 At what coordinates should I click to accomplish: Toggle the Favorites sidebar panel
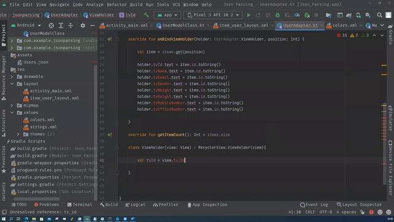pos(4,159)
